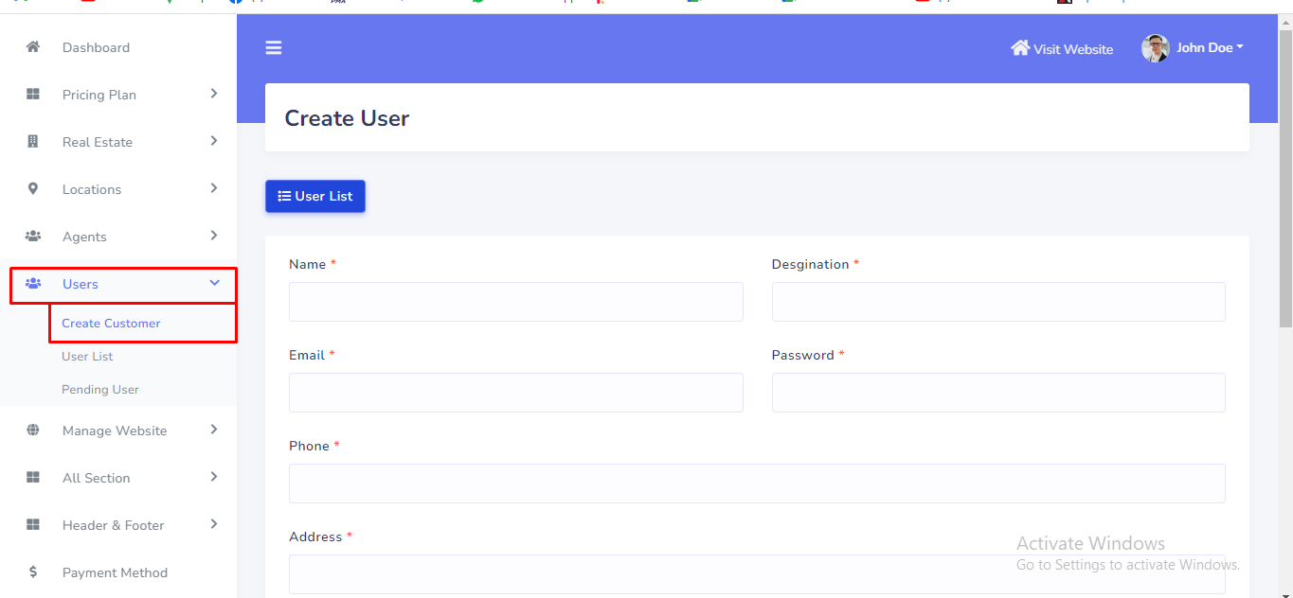Click into the Name input field
This screenshot has width=1293, height=598.
515,302
